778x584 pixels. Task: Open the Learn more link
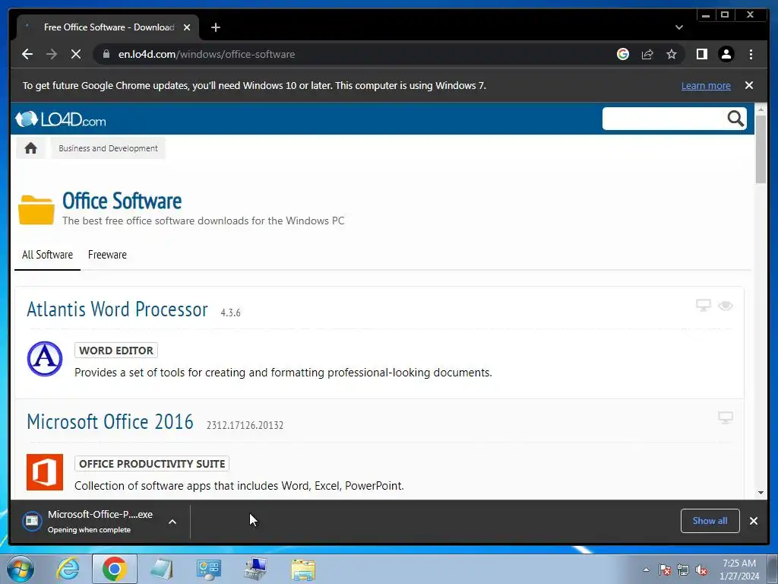pos(706,85)
